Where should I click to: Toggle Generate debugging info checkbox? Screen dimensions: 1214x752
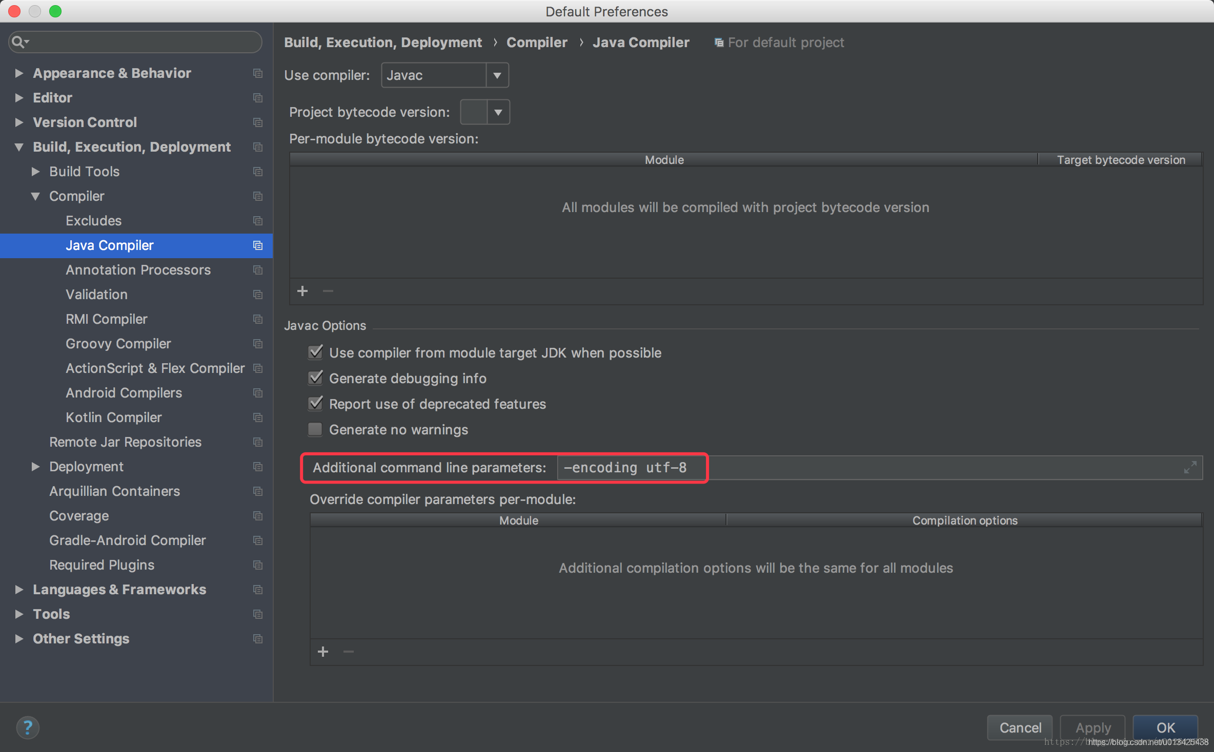tap(316, 378)
